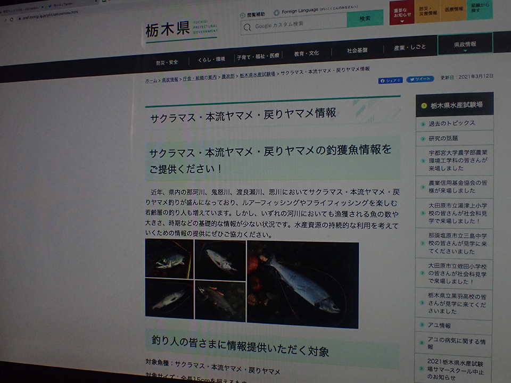
Task: Open the 過去のトピックス sidebar link
Action: pos(451,123)
